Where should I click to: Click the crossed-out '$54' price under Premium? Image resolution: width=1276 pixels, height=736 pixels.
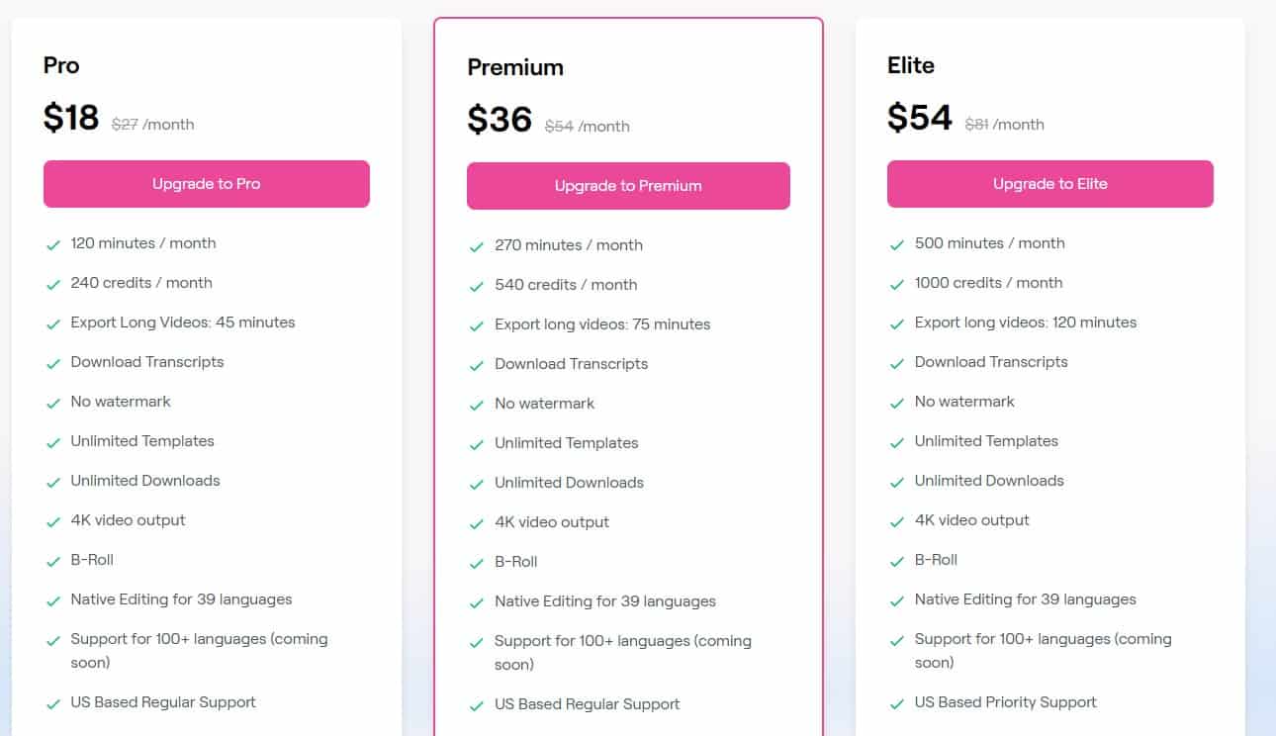(561, 126)
